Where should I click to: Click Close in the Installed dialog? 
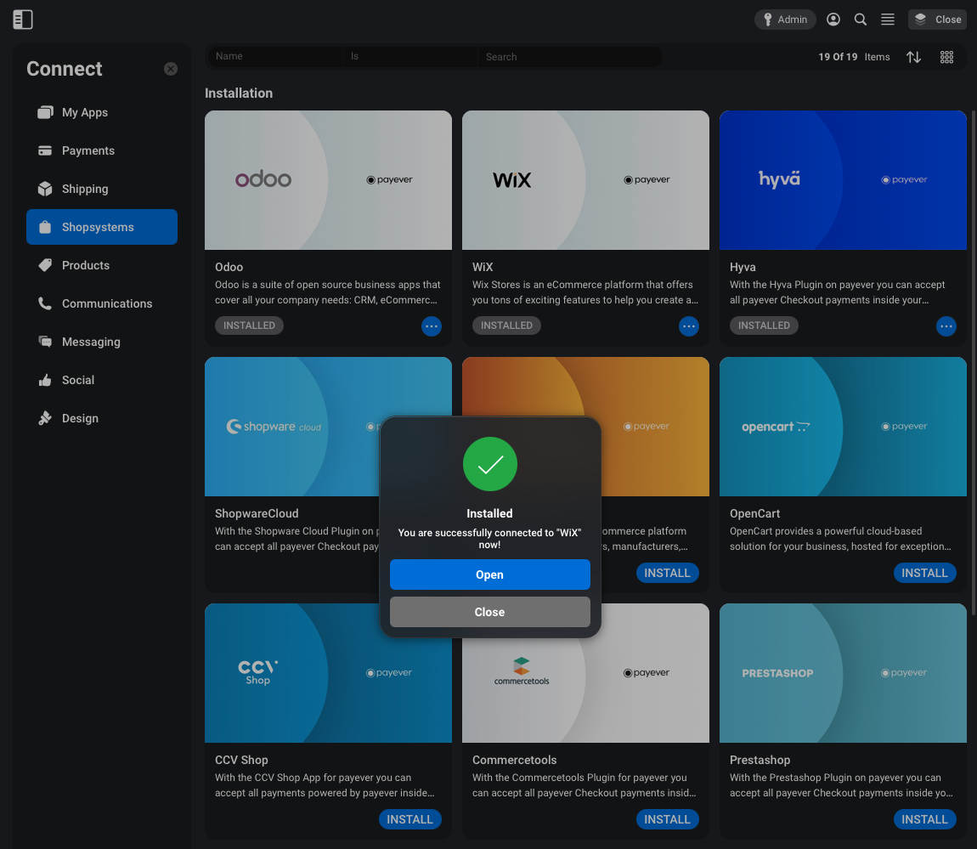coord(489,612)
